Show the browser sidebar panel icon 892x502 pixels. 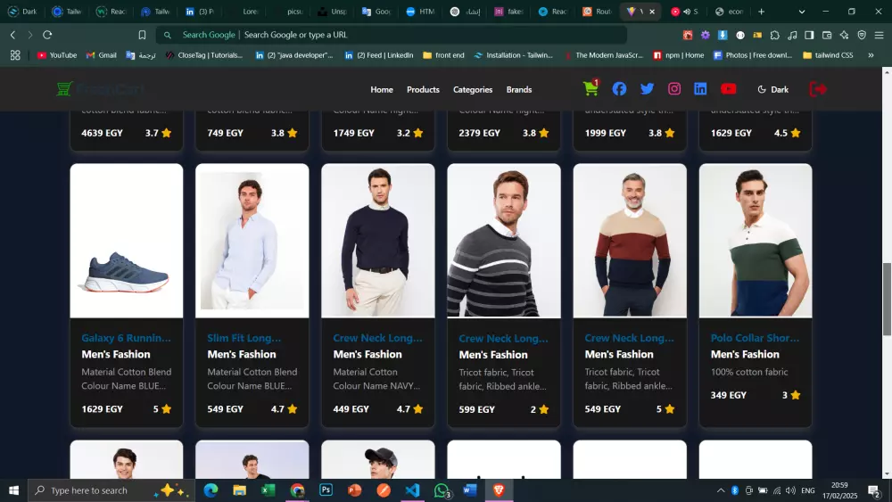click(x=809, y=35)
